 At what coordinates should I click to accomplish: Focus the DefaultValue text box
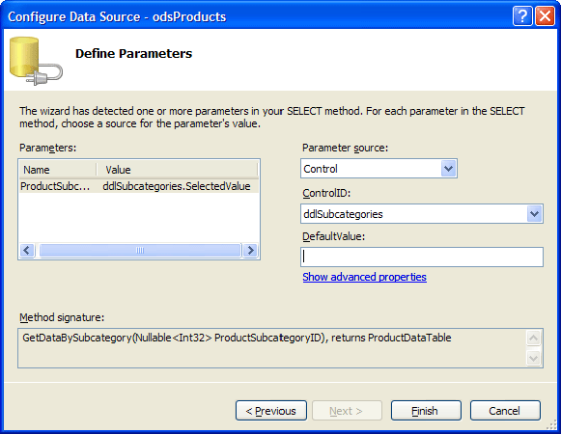(422, 257)
